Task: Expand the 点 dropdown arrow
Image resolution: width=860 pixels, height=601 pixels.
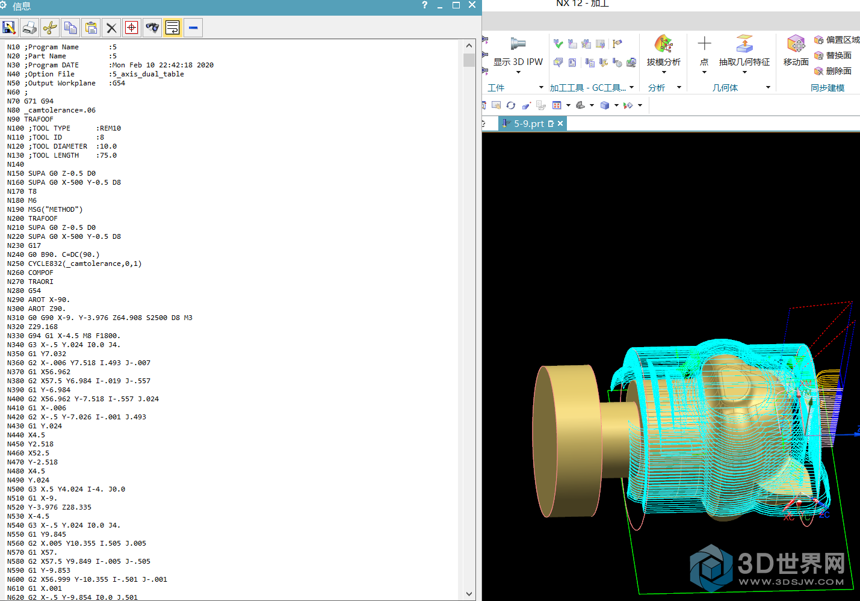Action: point(704,72)
